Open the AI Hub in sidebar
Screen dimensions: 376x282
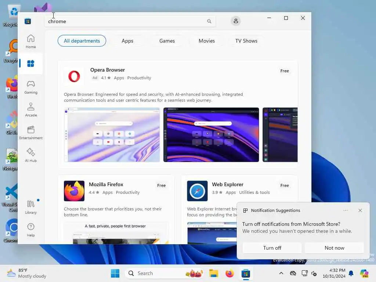(31, 155)
